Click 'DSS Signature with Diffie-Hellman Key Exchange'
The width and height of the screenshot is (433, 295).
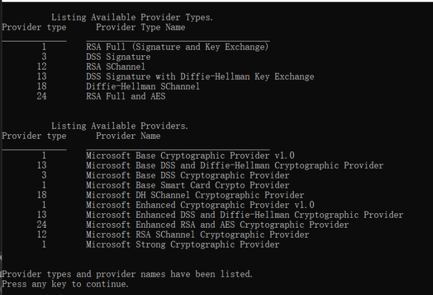200,77
